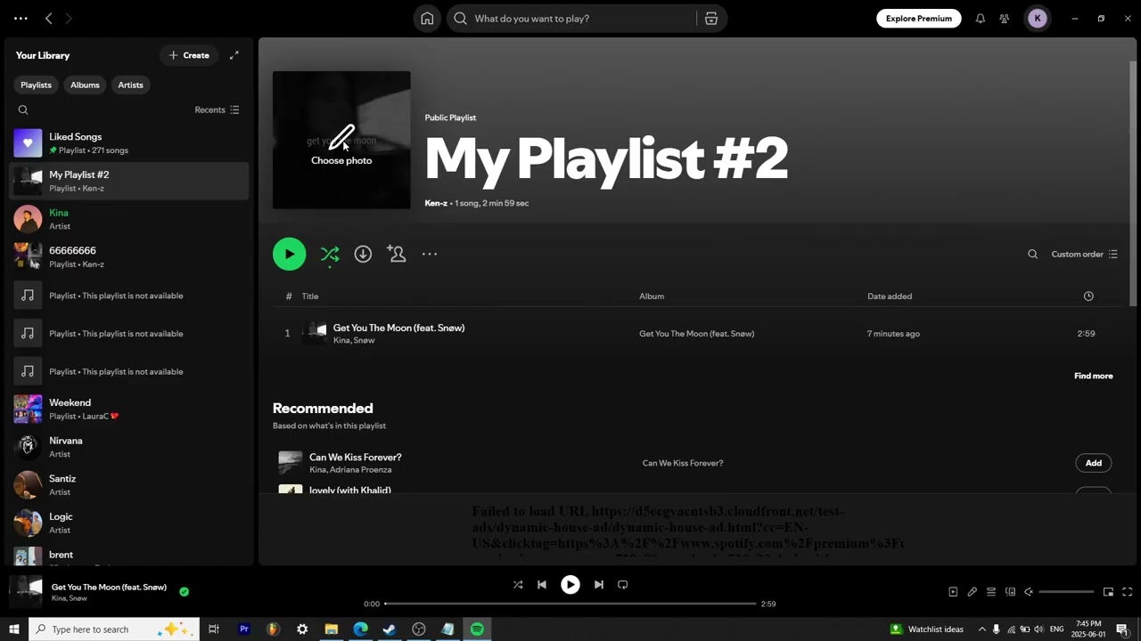Skip to next track
1141x641 pixels.
(x=599, y=585)
